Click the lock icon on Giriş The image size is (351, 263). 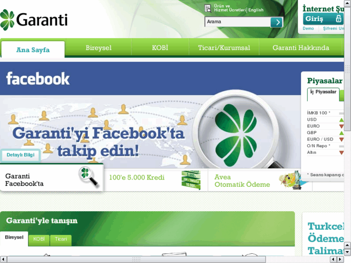click(338, 18)
